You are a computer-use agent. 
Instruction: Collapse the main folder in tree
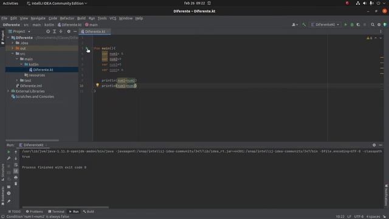(17, 59)
